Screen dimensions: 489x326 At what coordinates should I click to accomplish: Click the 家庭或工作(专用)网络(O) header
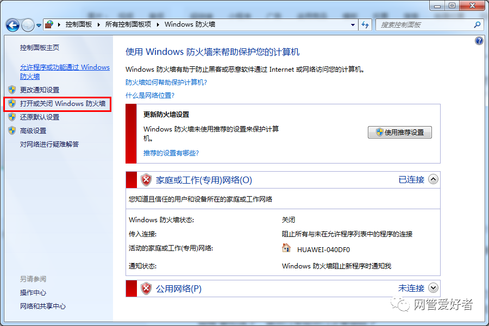[x=204, y=180]
